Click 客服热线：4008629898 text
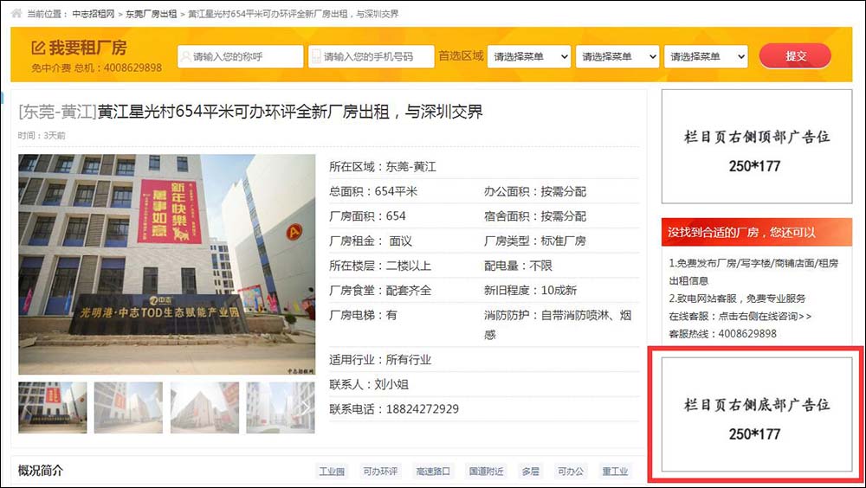The width and height of the screenshot is (866, 488). point(722,334)
